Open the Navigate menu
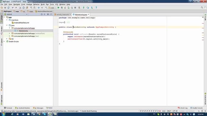 pyautogui.click(x=16, y=4)
